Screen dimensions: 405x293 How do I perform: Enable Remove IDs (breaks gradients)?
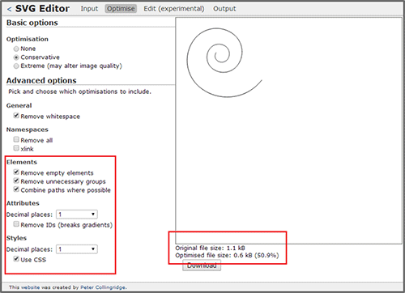pyautogui.click(x=16, y=224)
